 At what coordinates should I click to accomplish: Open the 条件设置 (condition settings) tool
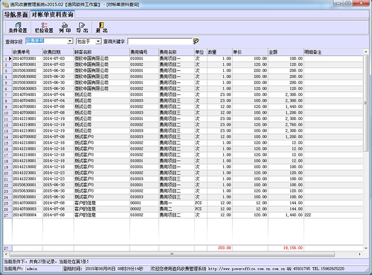tap(18, 27)
